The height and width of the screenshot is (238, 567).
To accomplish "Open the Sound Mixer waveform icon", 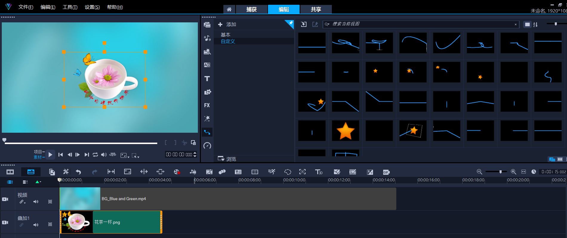I will pos(193,172).
